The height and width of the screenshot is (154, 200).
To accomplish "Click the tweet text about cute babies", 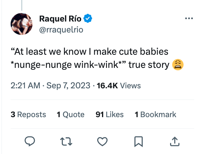I will (97, 58).
